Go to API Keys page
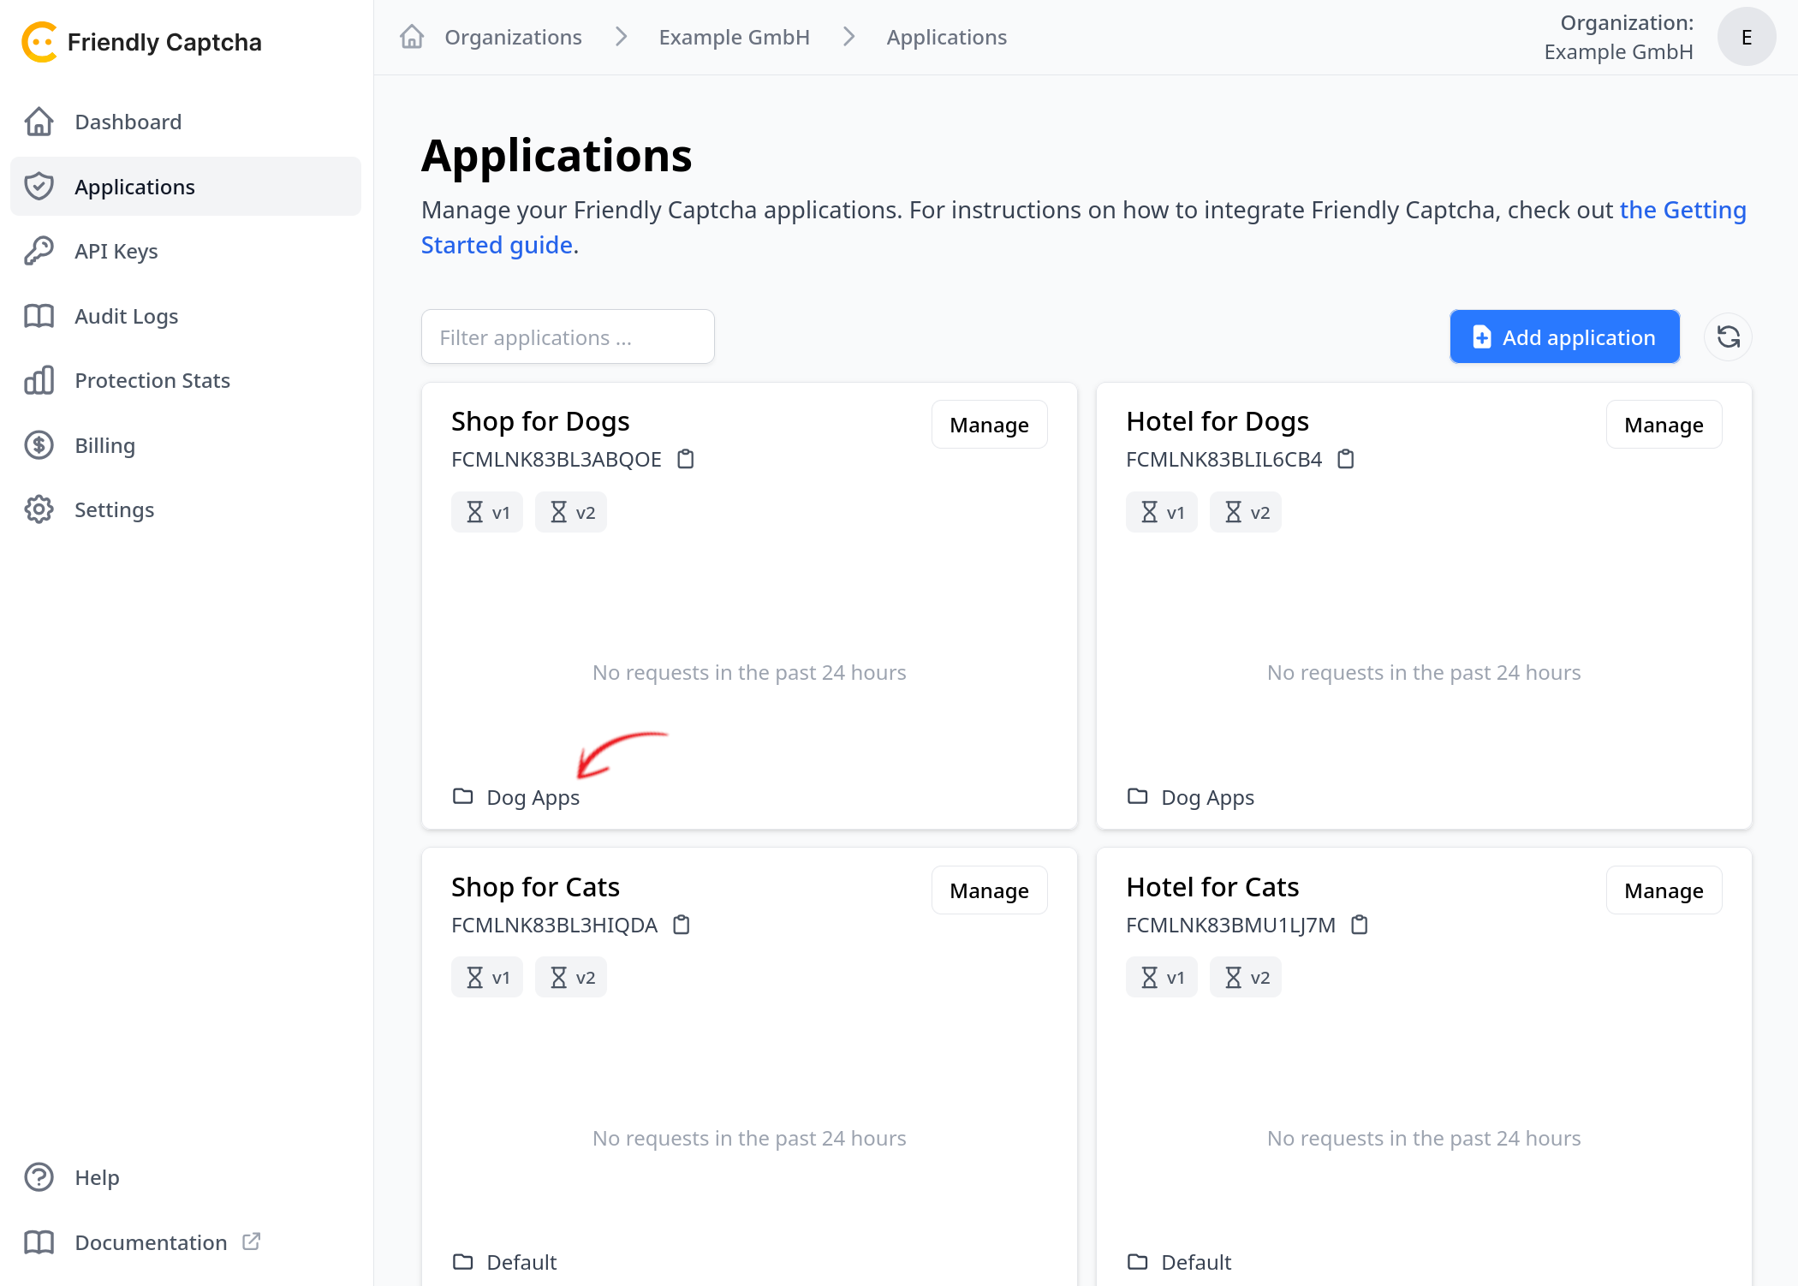The width and height of the screenshot is (1798, 1286). [x=186, y=251]
